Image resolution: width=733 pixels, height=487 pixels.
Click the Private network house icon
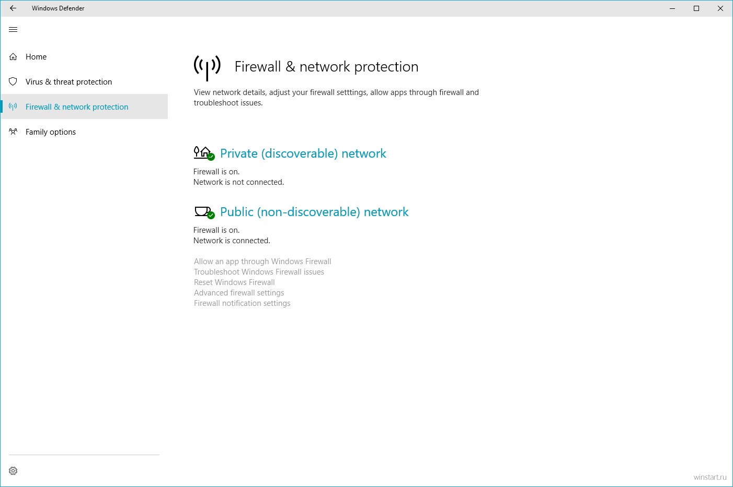pyautogui.click(x=204, y=153)
